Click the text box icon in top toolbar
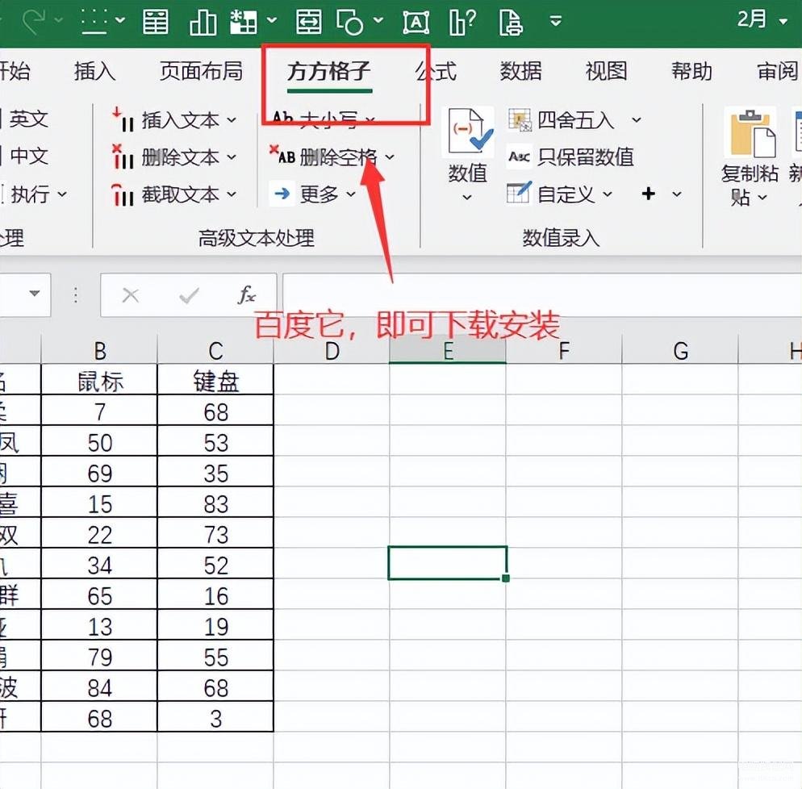Image resolution: width=802 pixels, height=789 pixels. pos(416,22)
